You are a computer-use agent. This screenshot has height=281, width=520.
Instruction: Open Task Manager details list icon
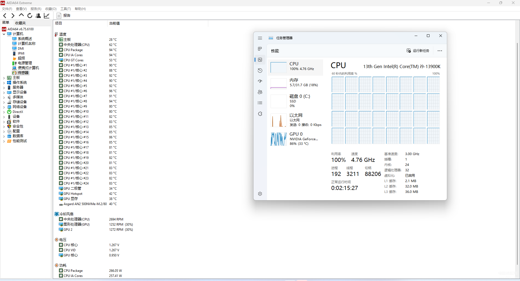(260, 103)
